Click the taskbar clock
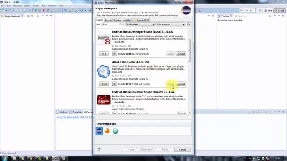 pos(277,158)
